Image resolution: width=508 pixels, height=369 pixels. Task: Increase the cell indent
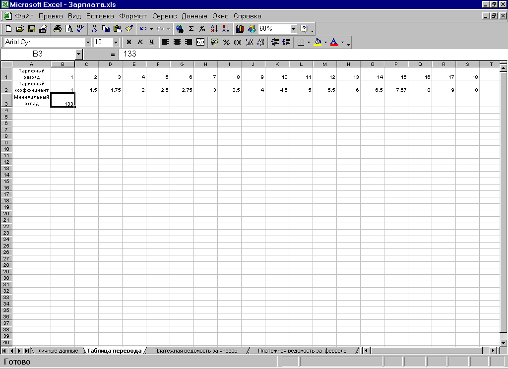point(286,42)
